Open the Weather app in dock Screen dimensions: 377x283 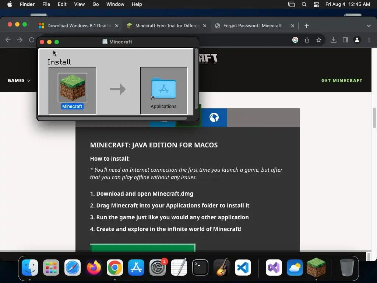[x=295, y=268]
